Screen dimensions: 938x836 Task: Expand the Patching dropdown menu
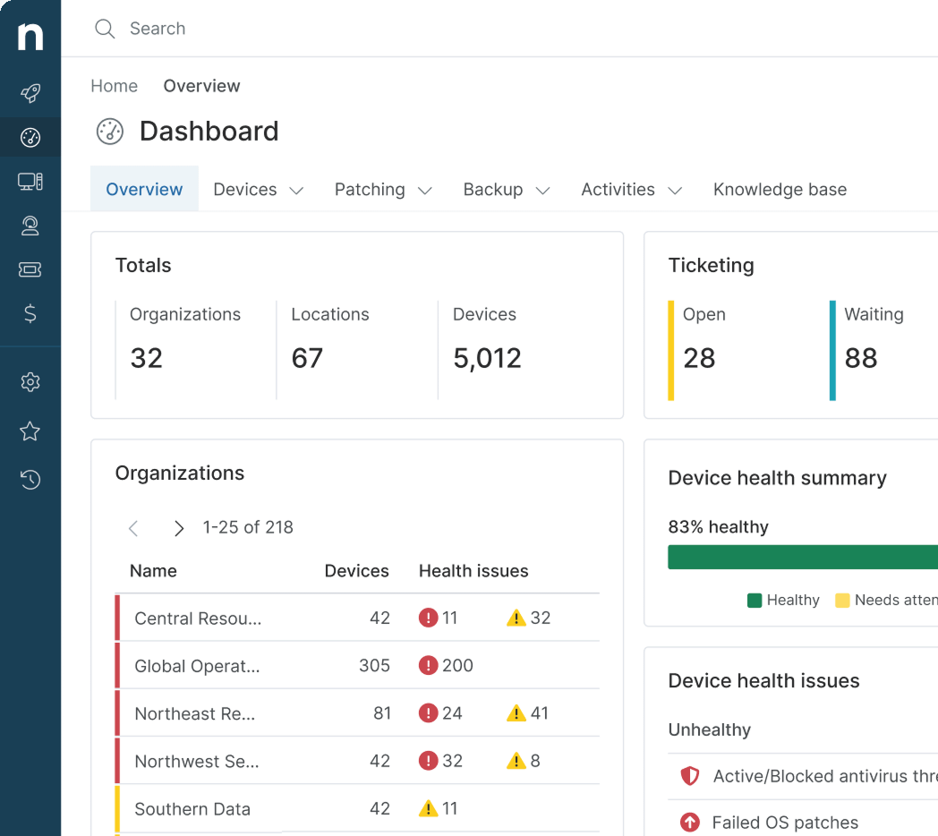point(383,189)
